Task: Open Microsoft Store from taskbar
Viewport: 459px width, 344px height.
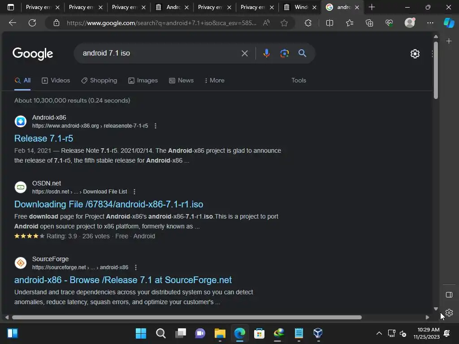Action: pos(259,333)
